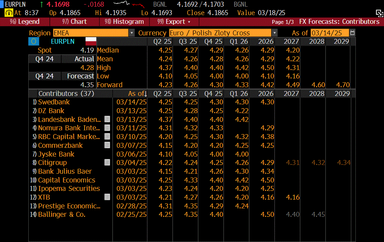Open the note icon for Landesbank Baden
The image size is (384, 242).
(x=107, y=119)
